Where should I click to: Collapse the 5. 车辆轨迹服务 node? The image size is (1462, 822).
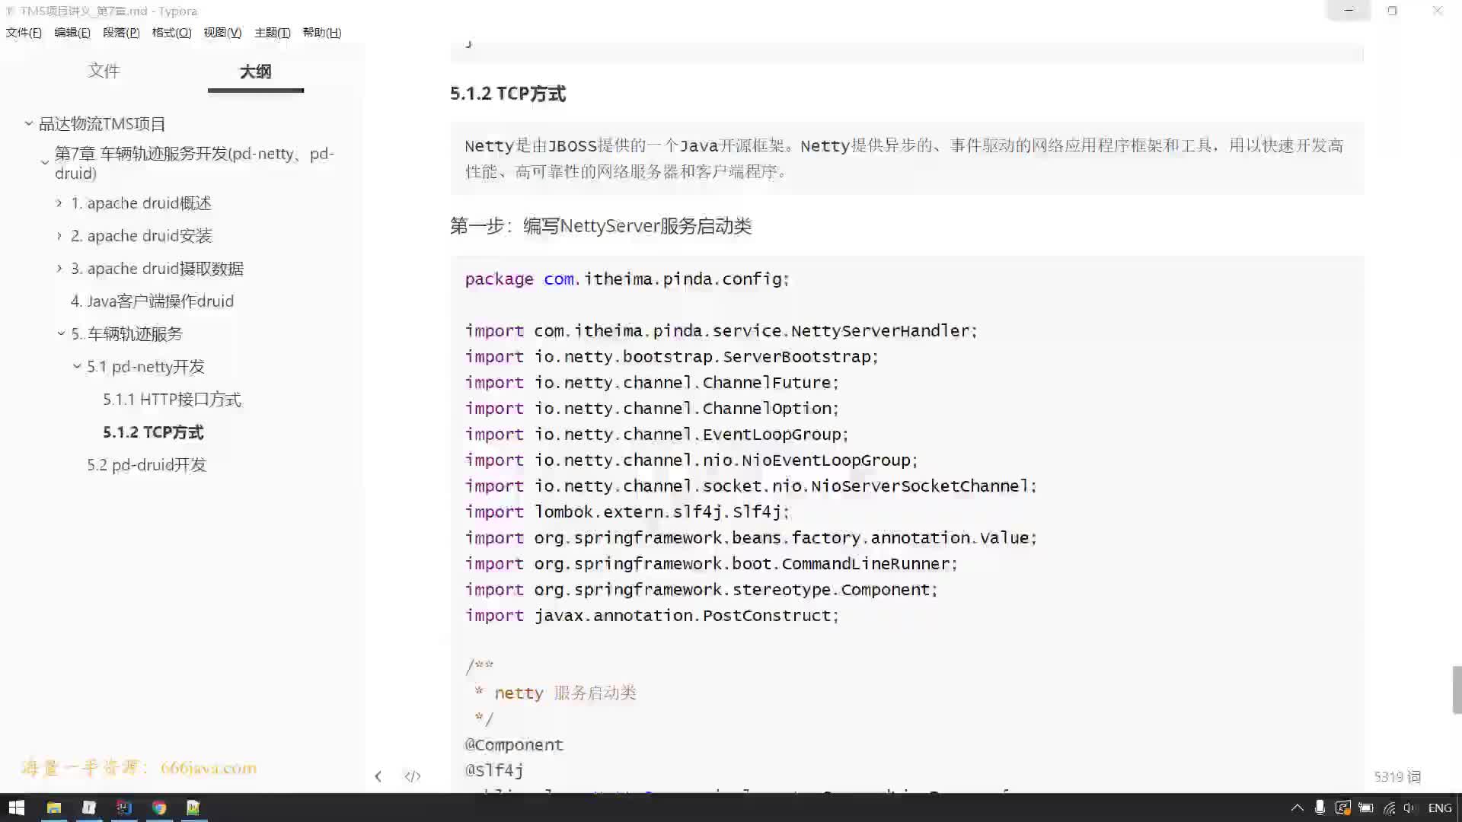(61, 333)
